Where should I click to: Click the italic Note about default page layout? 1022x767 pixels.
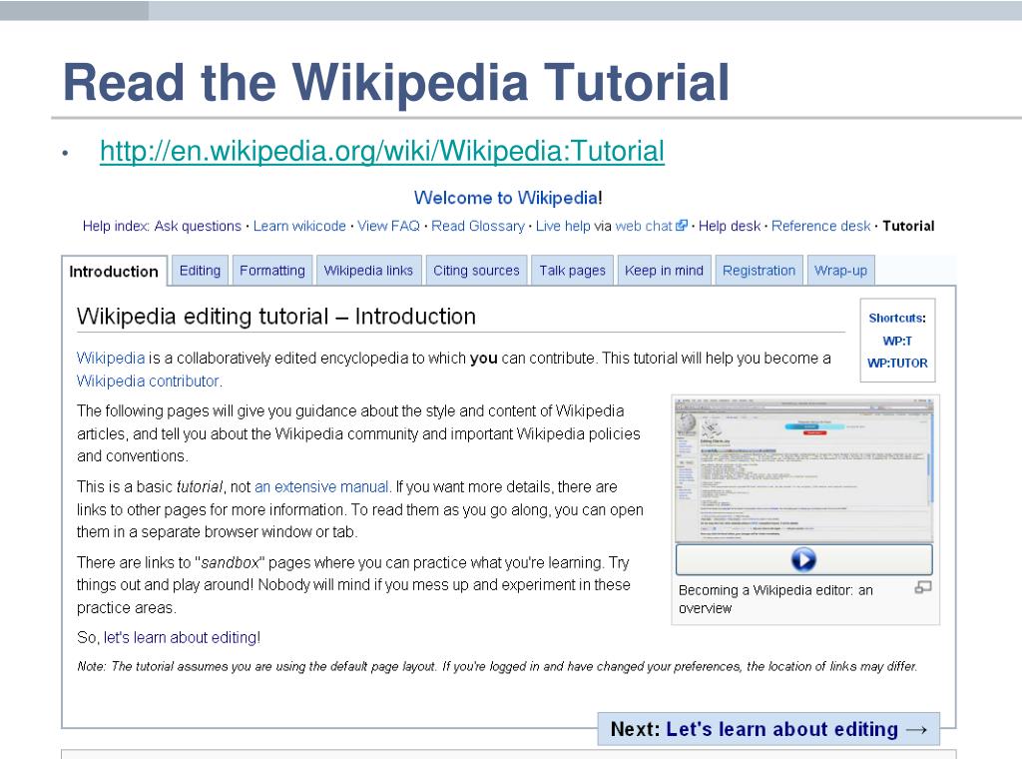(497, 666)
